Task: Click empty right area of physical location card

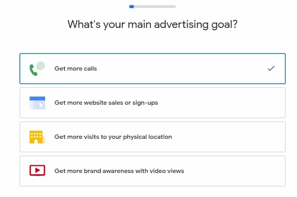Action: point(234,137)
